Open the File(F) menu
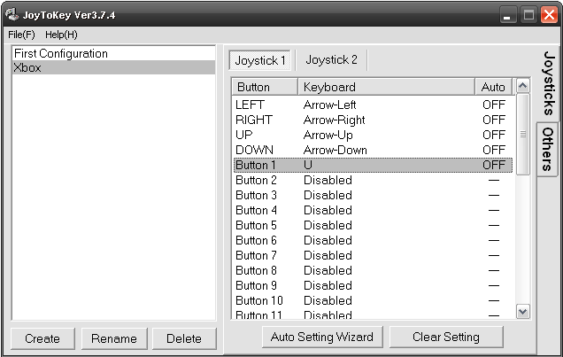The image size is (563, 357). [x=21, y=35]
